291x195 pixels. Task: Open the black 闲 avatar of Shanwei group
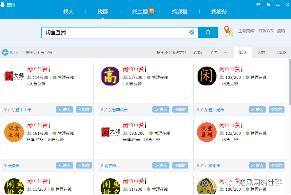pos(207,76)
